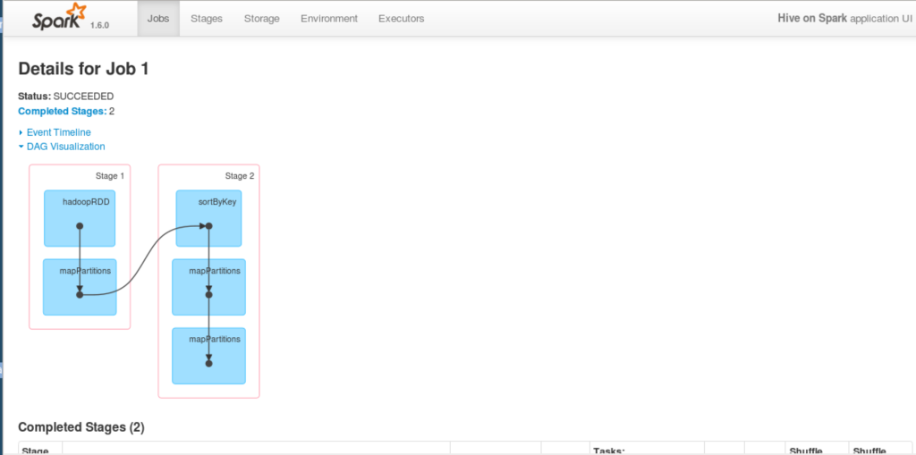Click the Details for Job 1 heading
Screen dimensions: 916x455
point(83,69)
